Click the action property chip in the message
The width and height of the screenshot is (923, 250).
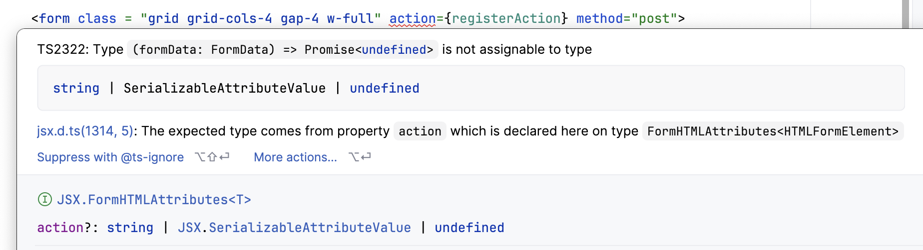(420, 131)
